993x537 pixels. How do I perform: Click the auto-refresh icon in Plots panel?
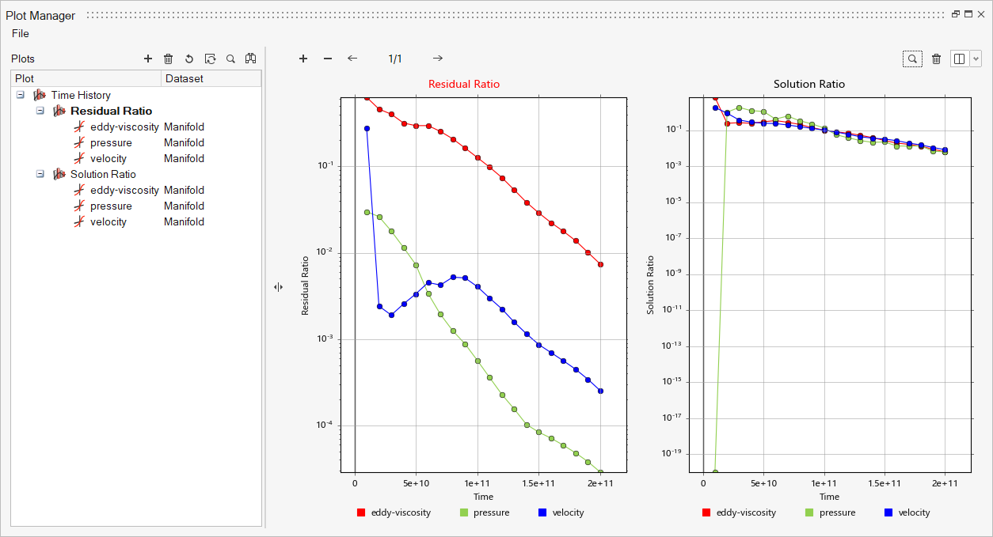tap(210, 59)
